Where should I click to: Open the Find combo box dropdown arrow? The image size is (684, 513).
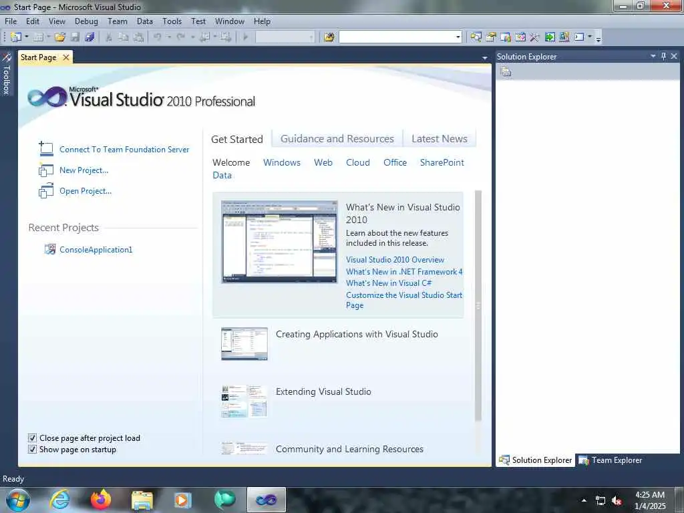458,37
